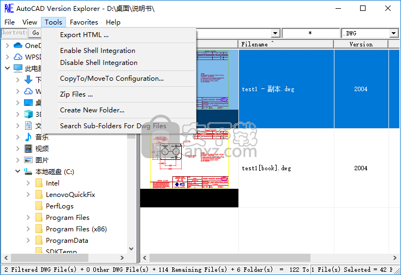This screenshot has width=401, height=275.
Task: Expand the 音乐 folder node
Action: pyautogui.click(x=17, y=137)
